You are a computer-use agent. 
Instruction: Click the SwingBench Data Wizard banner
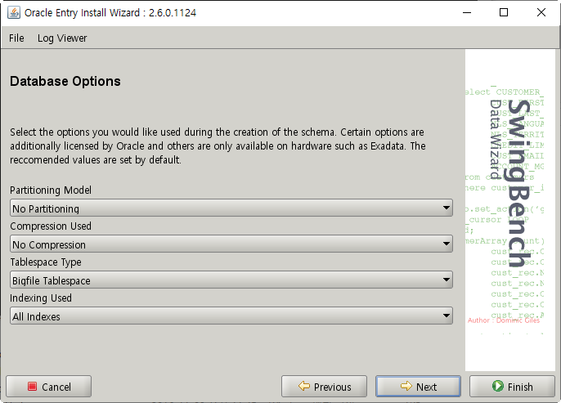[x=509, y=210]
